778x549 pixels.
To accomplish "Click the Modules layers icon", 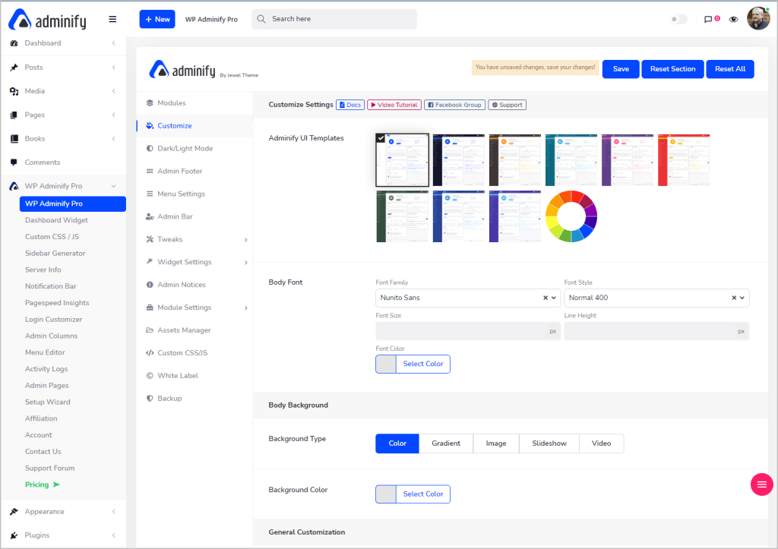I will 150,103.
